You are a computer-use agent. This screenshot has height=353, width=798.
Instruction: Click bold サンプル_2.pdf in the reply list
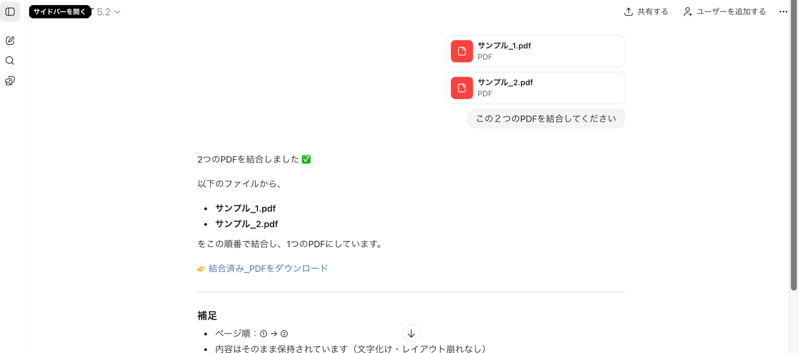pyautogui.click(x=247, y=224)
